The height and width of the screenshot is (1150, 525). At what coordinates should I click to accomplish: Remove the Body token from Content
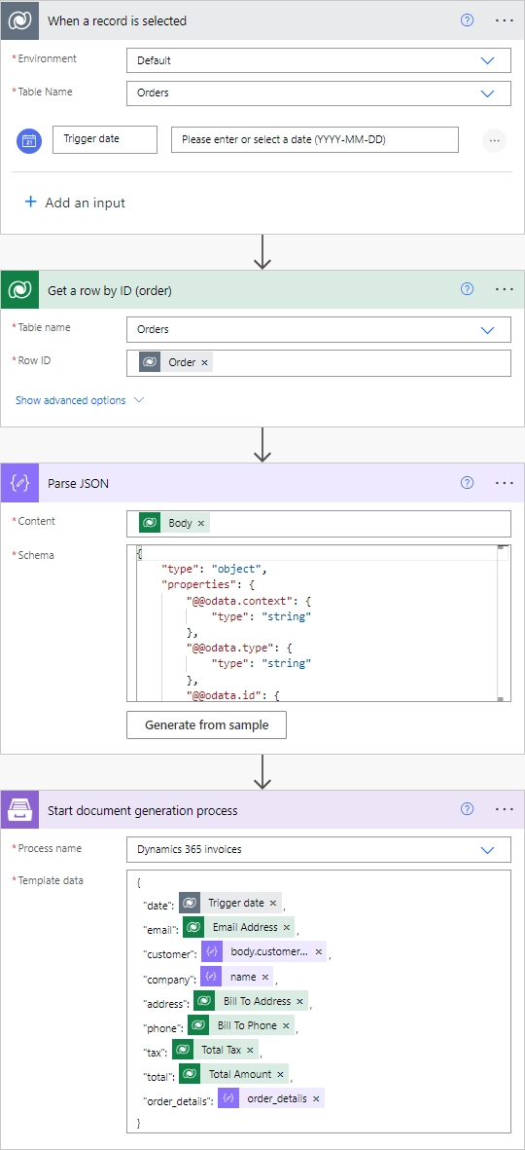200,524
